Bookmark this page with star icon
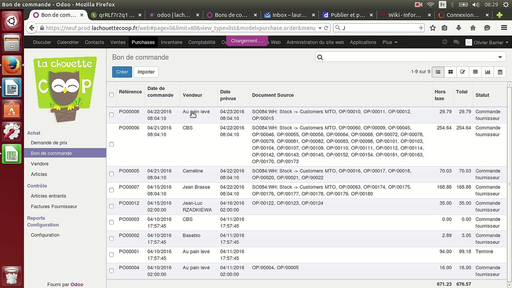This screenshot has height=288, width=512. pyautogui.click(x=432, y=28)
